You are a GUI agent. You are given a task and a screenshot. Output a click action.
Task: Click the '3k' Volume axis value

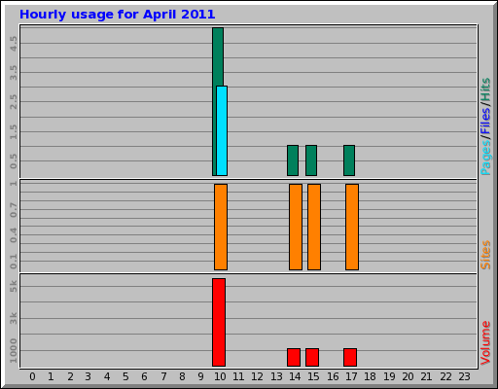point(14,318)
